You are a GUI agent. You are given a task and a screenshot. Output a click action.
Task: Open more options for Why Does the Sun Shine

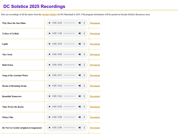tap(84, 23)
